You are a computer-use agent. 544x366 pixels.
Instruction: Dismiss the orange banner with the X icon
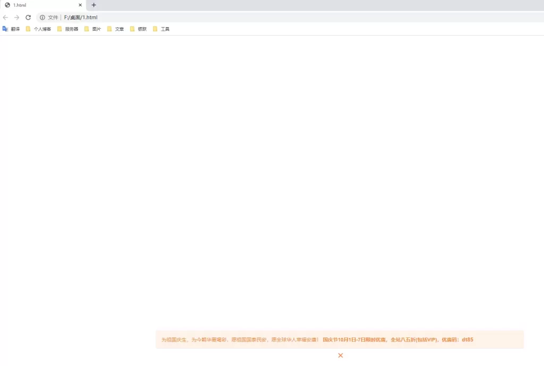341,355
